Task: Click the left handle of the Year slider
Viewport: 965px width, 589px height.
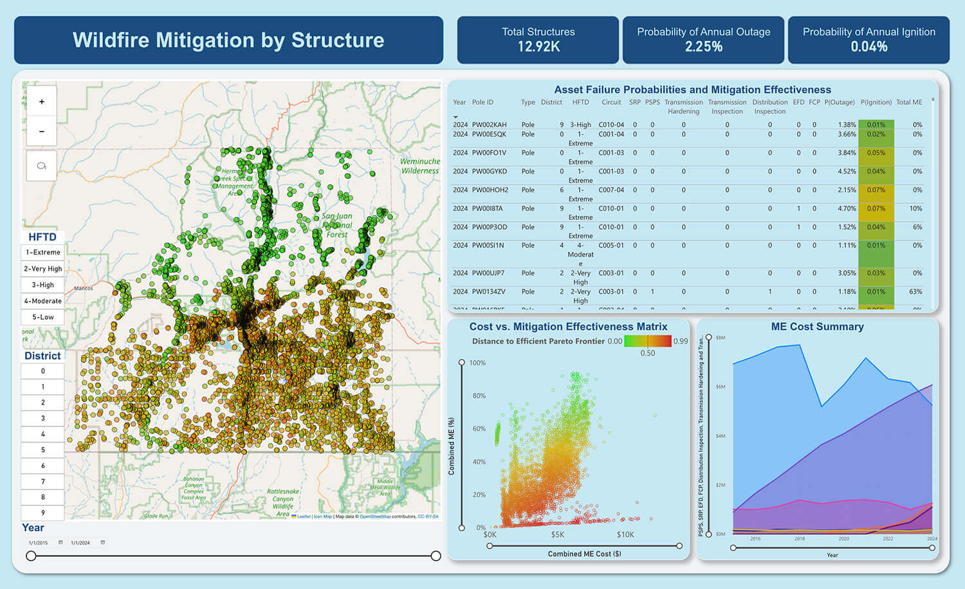Action: point(32,556)
